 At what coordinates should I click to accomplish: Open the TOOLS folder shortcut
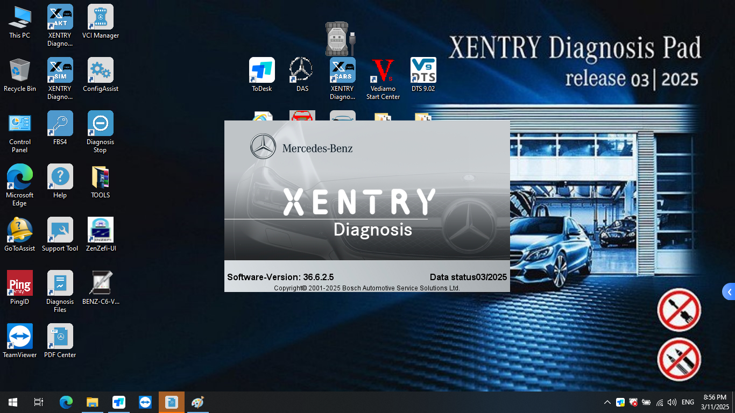point(100,176)
